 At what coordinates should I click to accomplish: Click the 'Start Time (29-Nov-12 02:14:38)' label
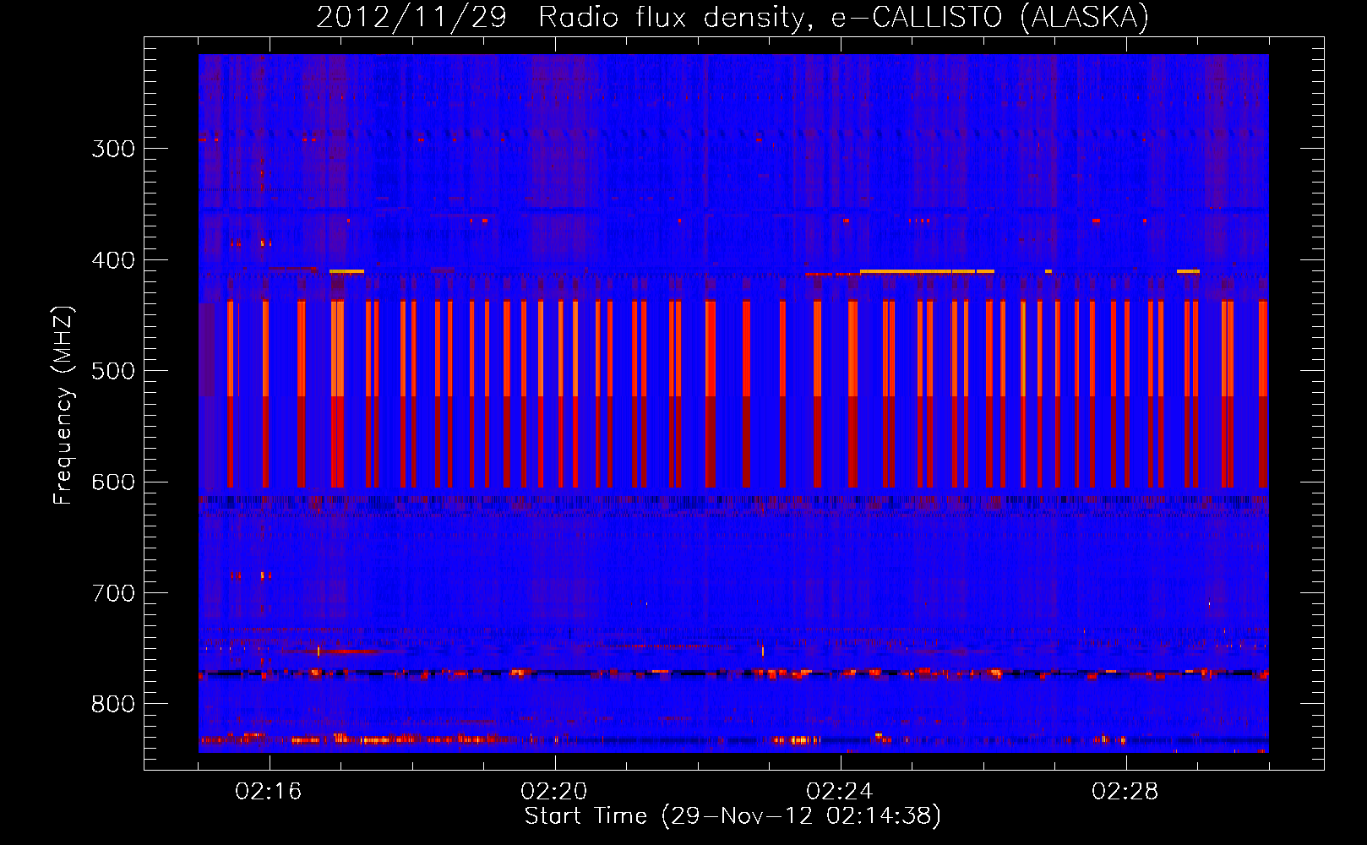(x=733, y=816)
